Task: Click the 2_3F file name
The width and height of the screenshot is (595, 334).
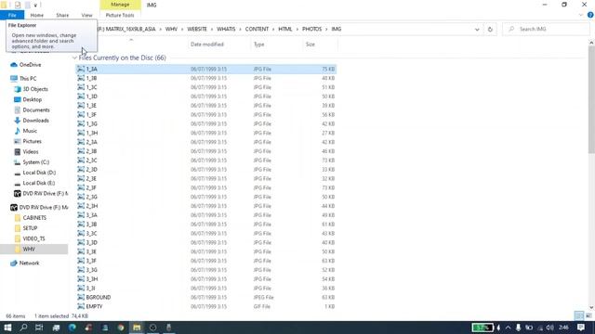Action: click(91, 187)
